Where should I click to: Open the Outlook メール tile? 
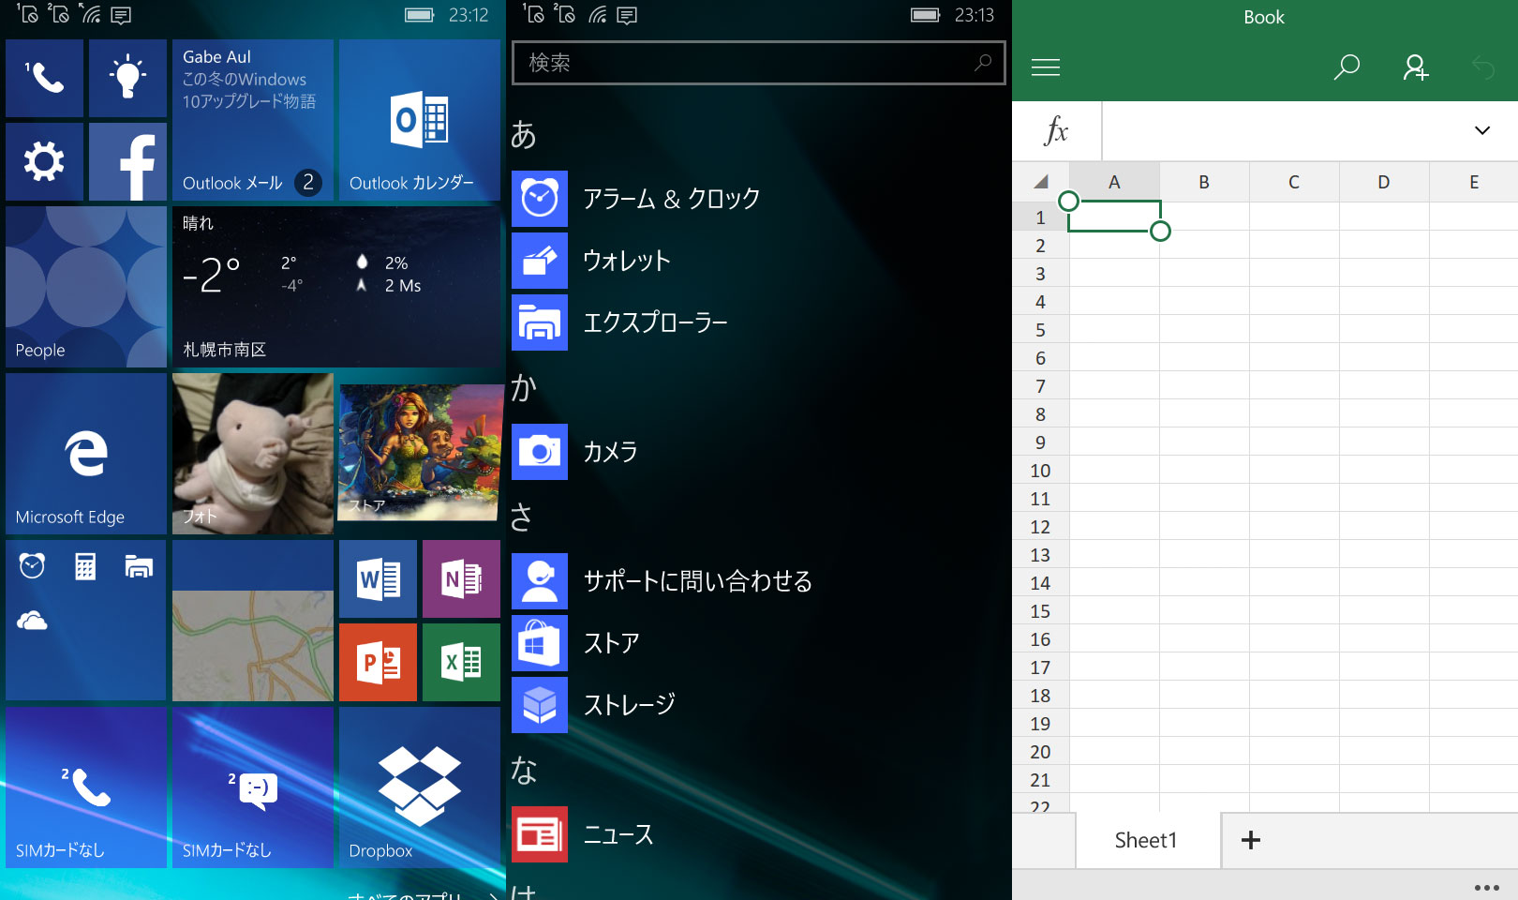(252, 120)
